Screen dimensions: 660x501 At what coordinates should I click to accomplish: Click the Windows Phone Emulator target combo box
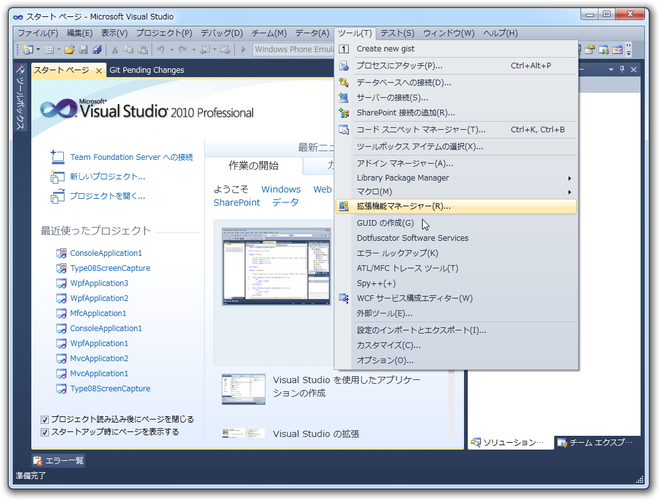[294, 50]
